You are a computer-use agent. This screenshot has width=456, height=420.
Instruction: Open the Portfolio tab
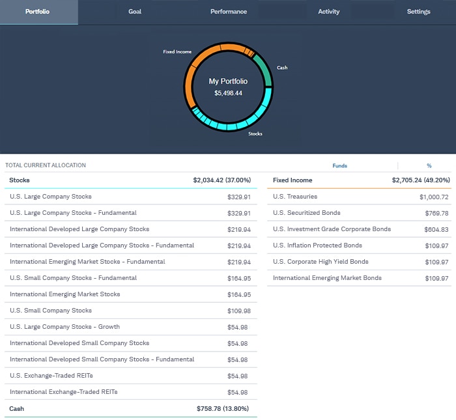point(39,12)
